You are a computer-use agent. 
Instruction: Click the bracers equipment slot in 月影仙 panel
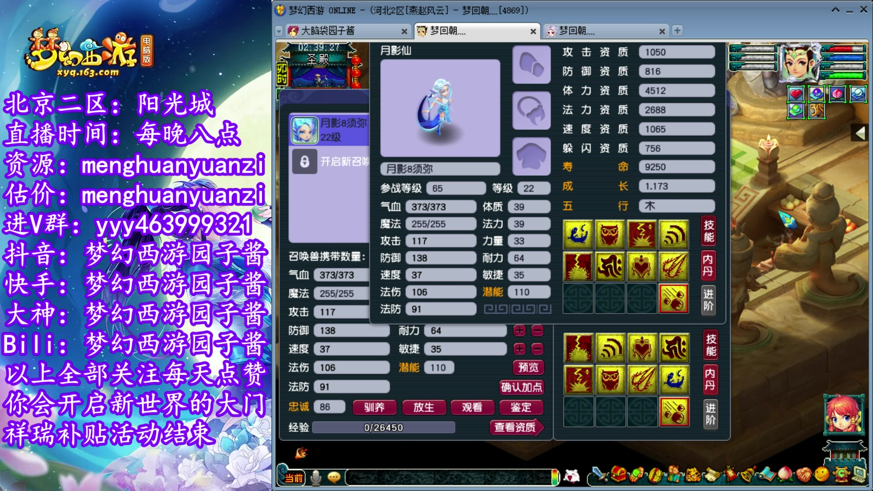tap(531, 65)
